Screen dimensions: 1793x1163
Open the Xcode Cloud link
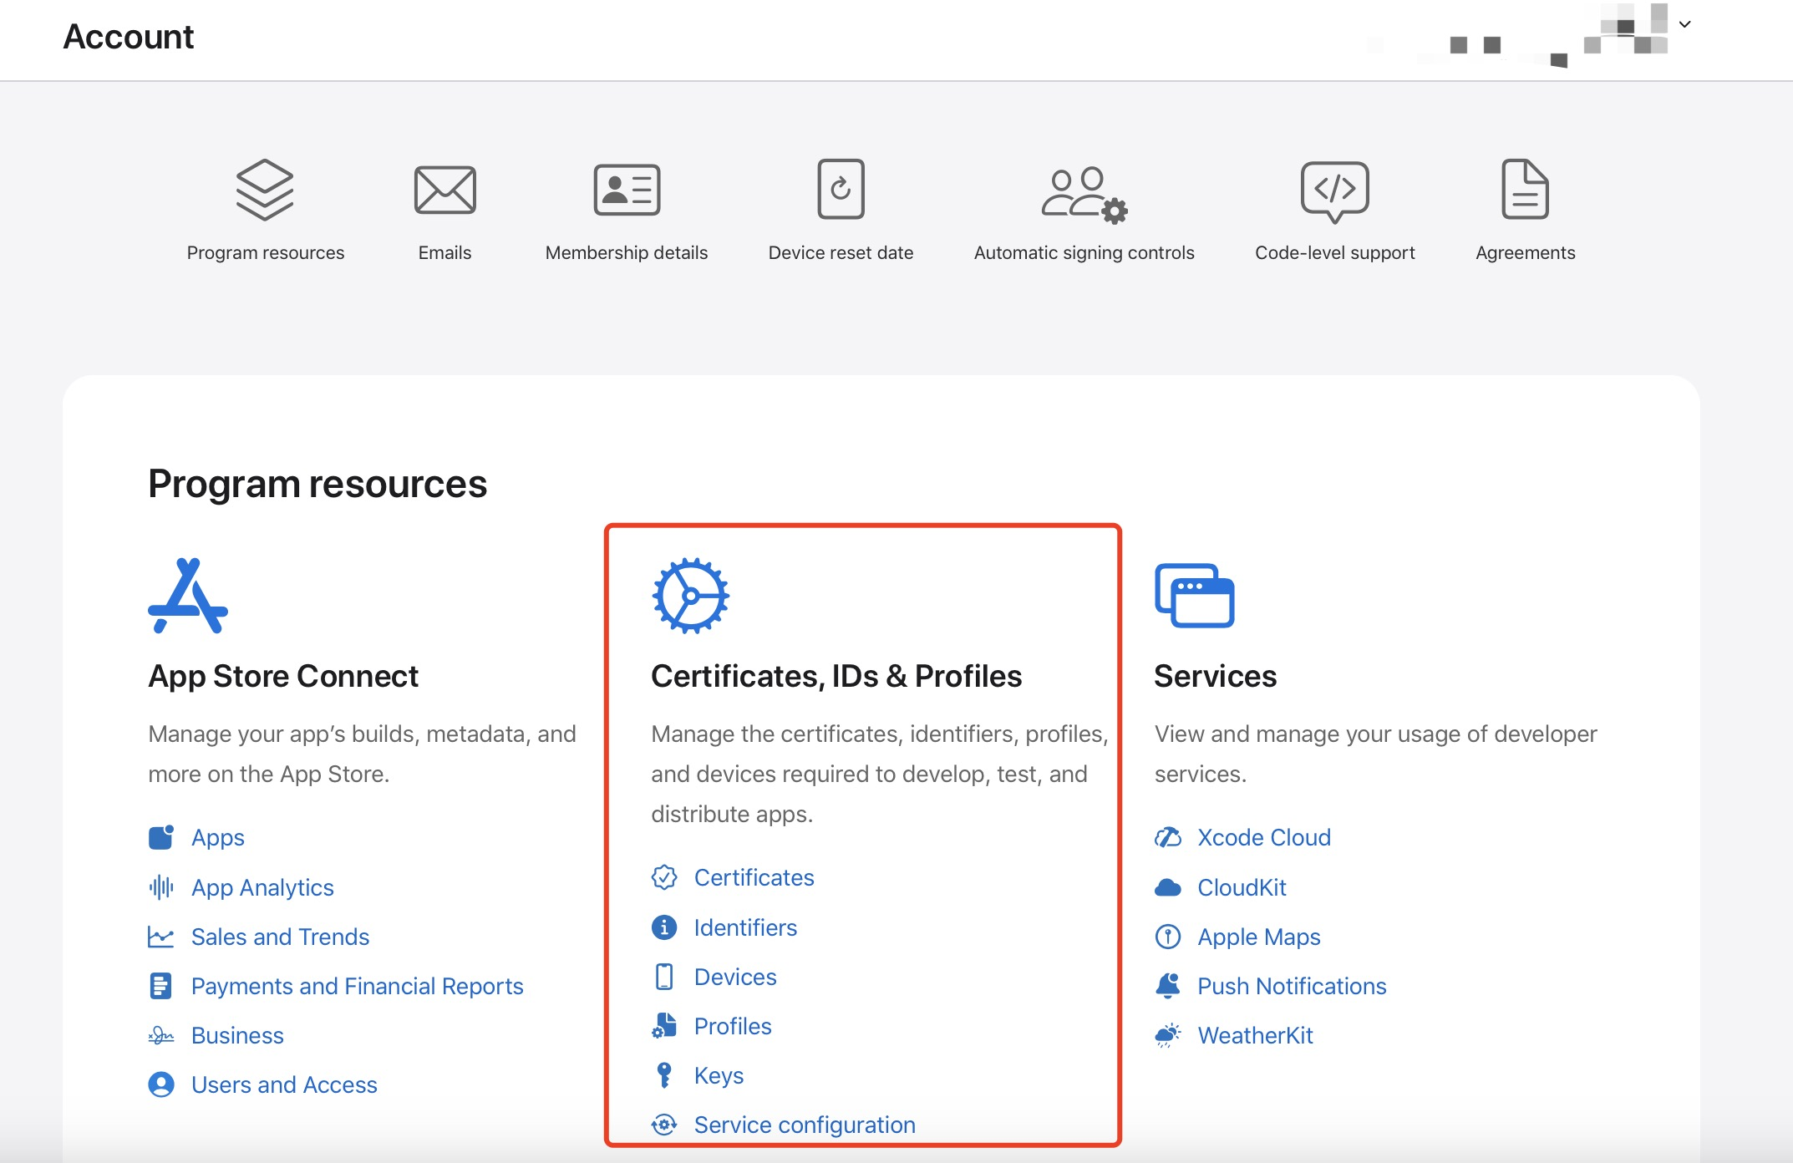(1264, 837)
